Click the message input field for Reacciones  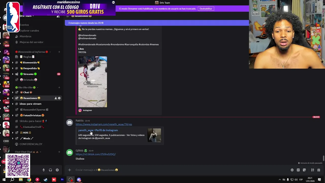[x=178, y=170]
